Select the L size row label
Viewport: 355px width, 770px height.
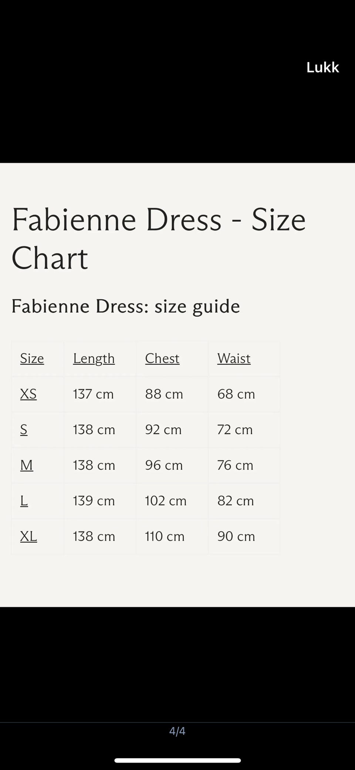coord(24,500)
